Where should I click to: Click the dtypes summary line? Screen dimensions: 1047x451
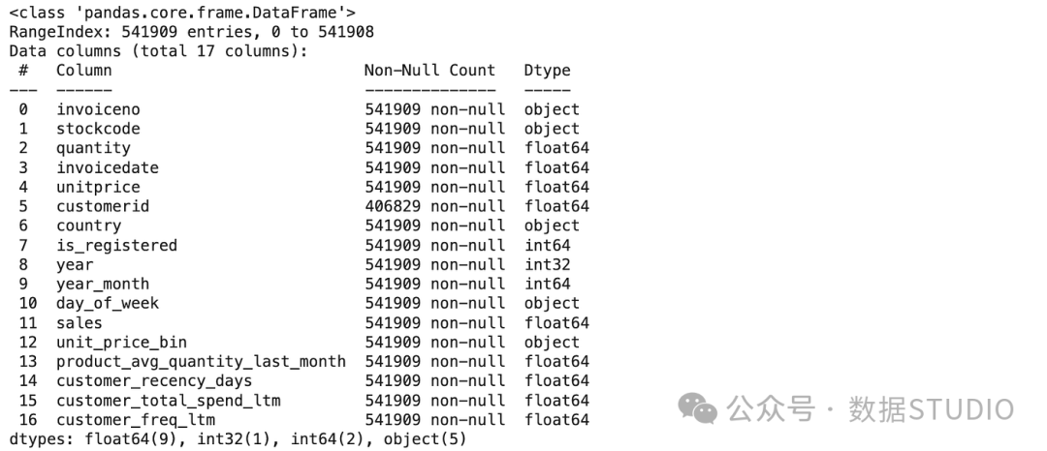(238, 439)
